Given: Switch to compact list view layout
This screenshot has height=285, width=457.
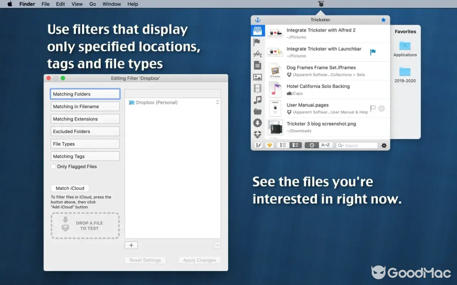Looking at the screenshot, I should pyautogui.click(x=282, y=145).
